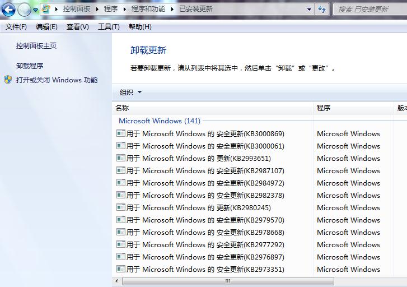The height and width of the screenshot is (287, 407).
Task: Click the icon of update KB2980245
Action: point(121,208)
